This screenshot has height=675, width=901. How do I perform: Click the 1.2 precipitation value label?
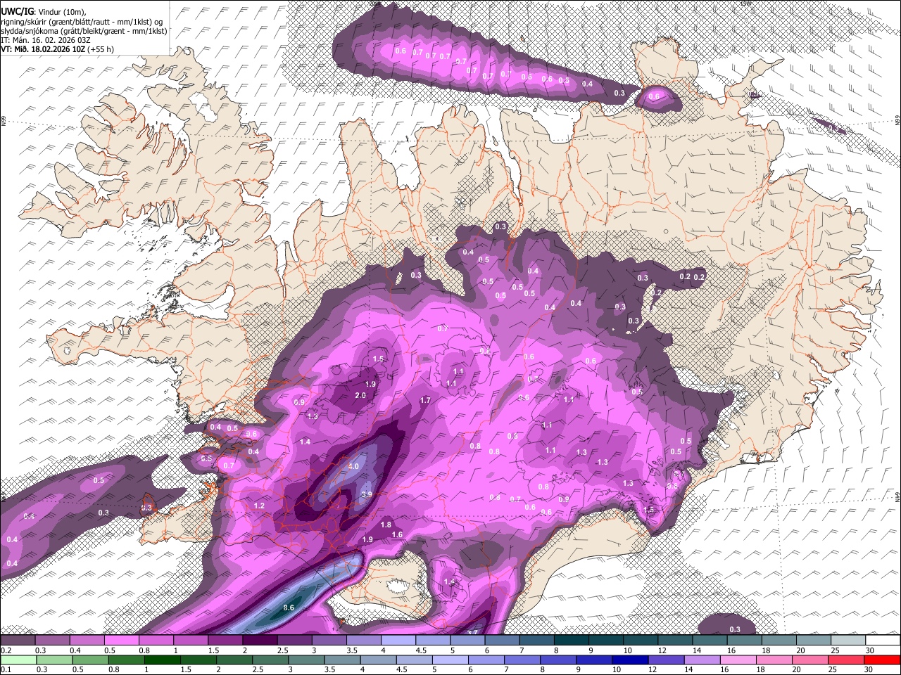coord(259,506)
